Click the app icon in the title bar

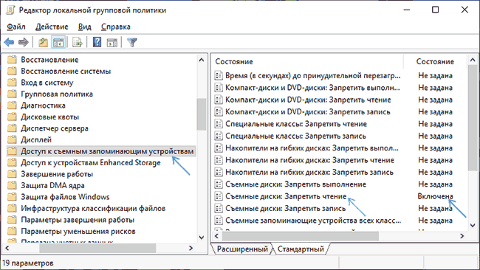coord(10,10)
